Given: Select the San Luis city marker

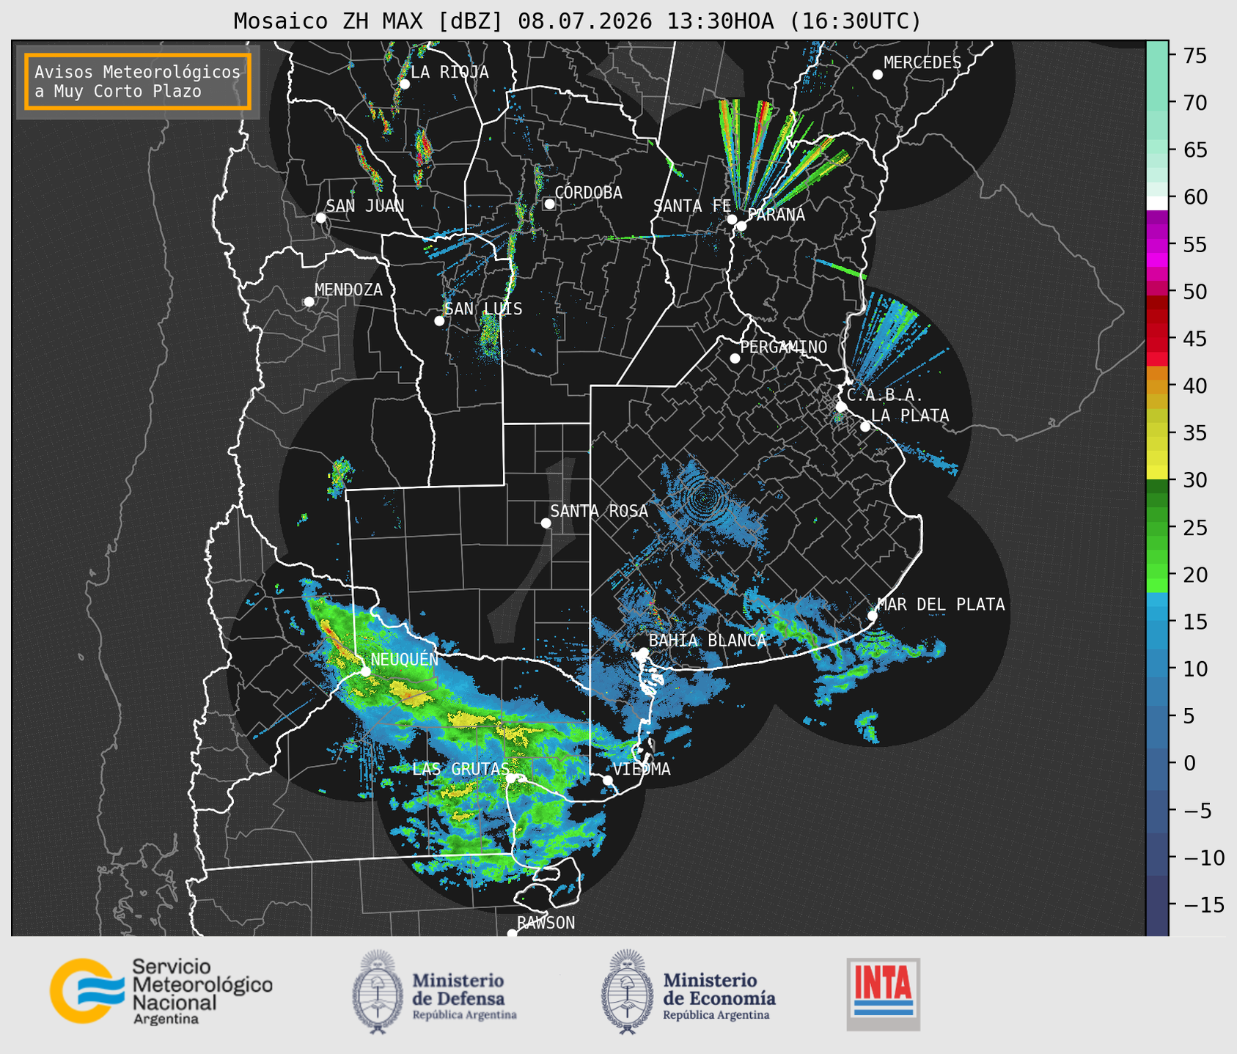Looking at the screenshot, I should tap(439, 321).
